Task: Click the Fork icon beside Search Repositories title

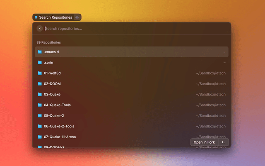Action: [x=36, y=17]
